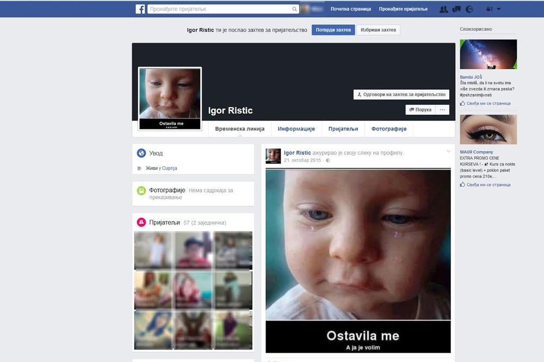This screenshot has width=544, height=362.
Task: Click the globe icon beside Увод
Action: click(x=143, y=153)
